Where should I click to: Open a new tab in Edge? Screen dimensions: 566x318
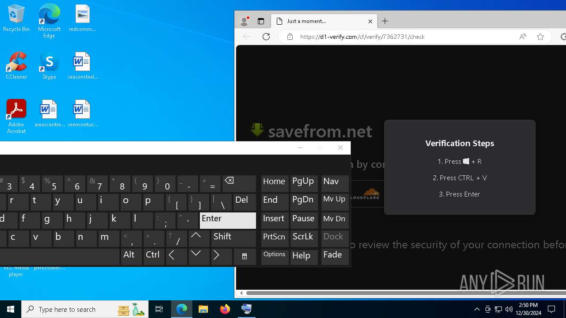point(385,21)
